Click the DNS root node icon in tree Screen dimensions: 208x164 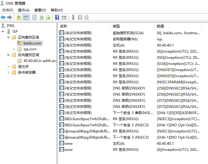3,26
